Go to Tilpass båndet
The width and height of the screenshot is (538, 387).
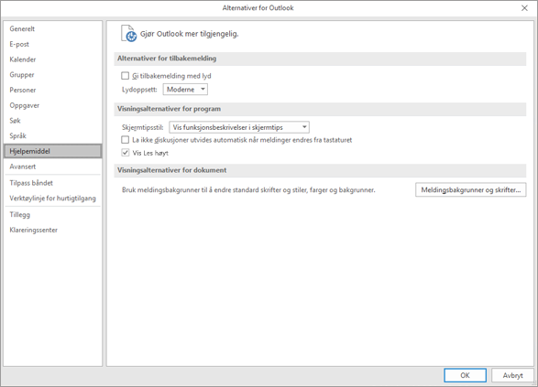tap(53, 183)
